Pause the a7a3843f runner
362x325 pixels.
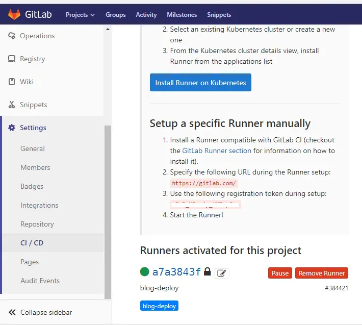pos(280,273)
